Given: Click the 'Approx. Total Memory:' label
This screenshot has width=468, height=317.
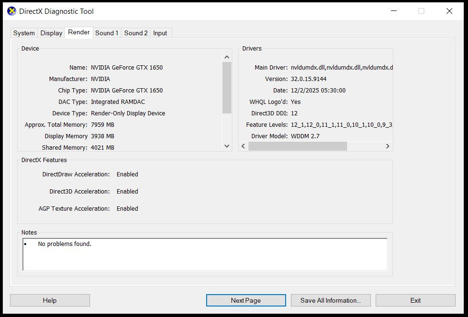Looking at the screenshot, I should (x=56, y=124).
